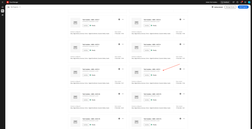The width and height of the screenshot is (252, 129).
Task: Show info for AEM + ACCS 75 program
Action: coord(180,94)
